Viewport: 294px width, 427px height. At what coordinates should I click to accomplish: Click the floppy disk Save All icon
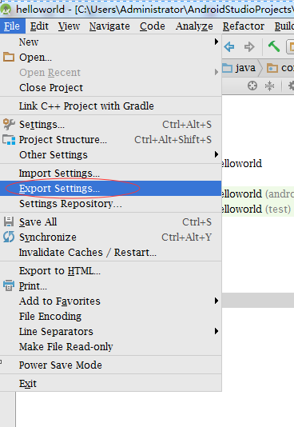[9, 221]
